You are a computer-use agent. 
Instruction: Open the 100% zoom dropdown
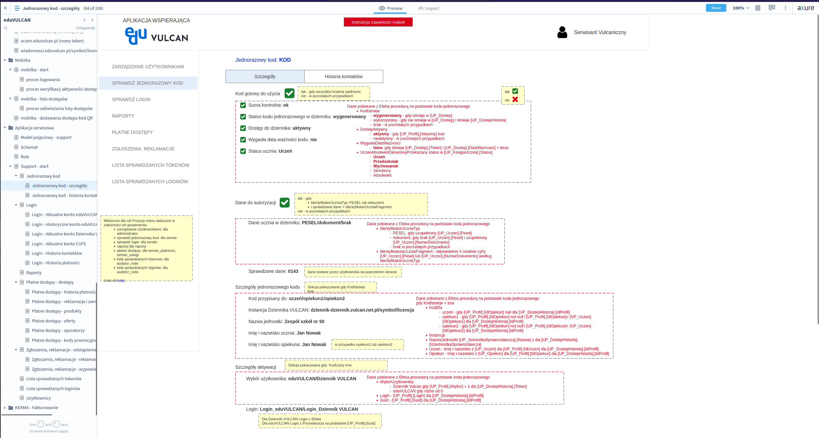[741, 8]
